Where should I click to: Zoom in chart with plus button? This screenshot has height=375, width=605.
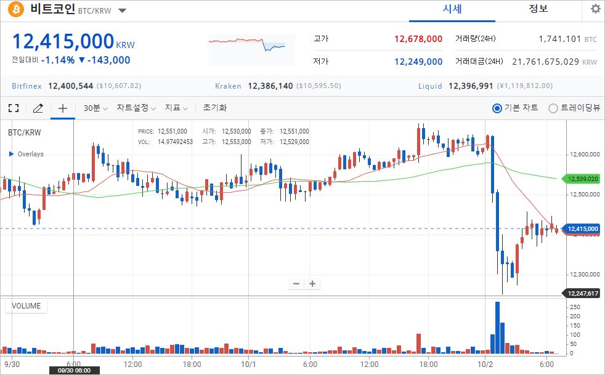click(312, 284)
